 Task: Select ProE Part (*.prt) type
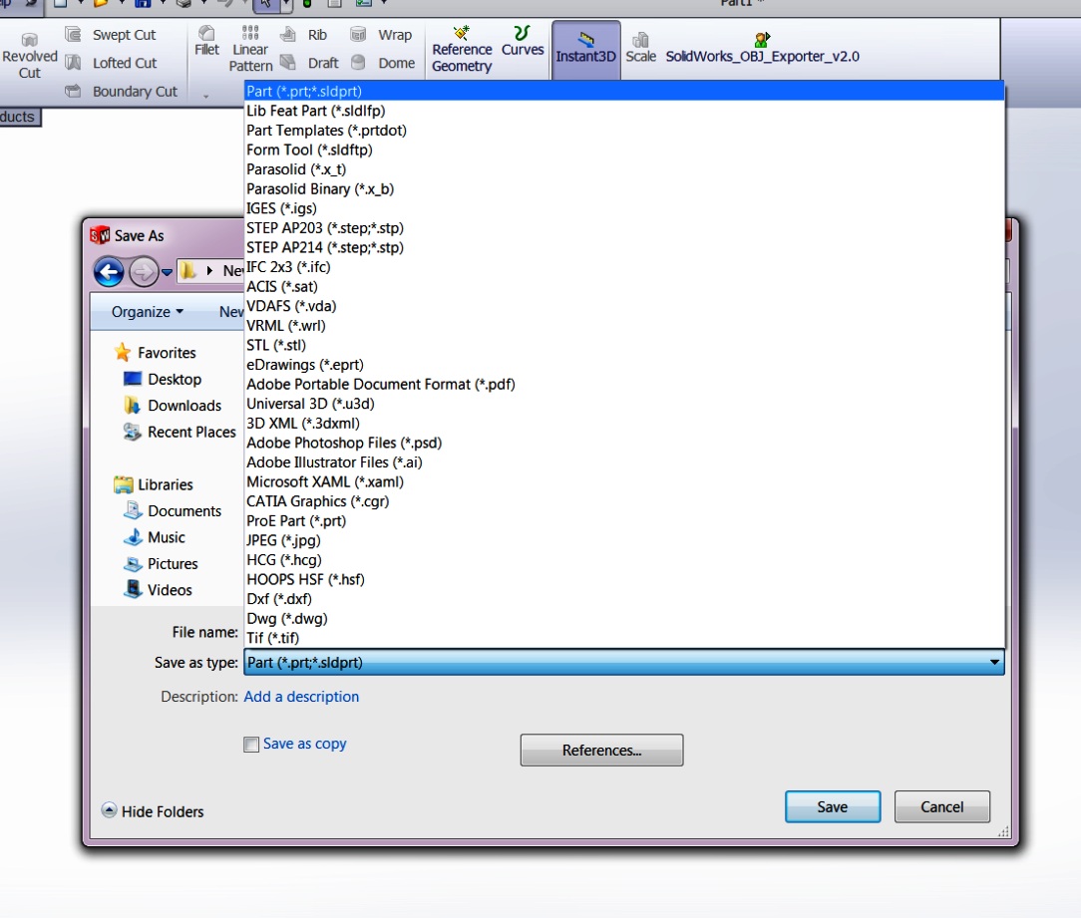click(624, 520)
